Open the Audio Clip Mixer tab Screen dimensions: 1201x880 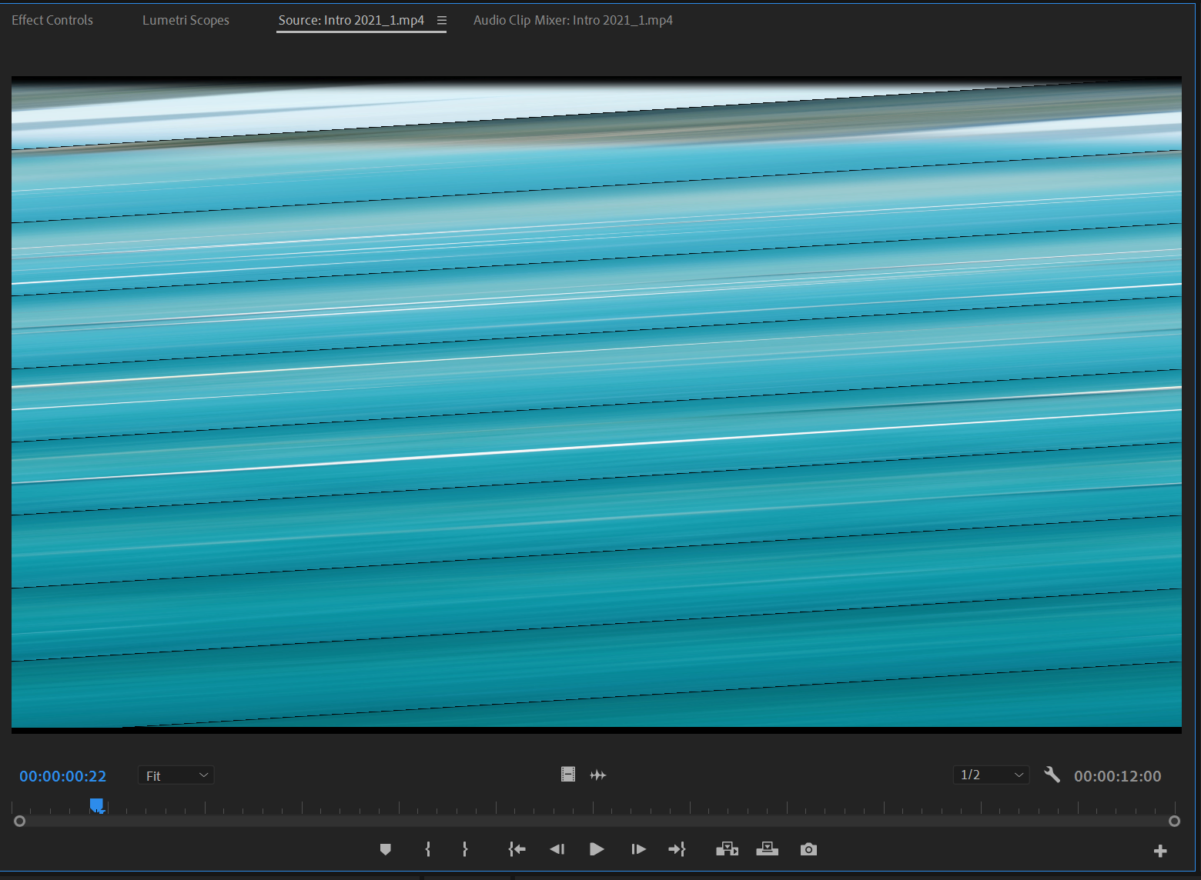(573, 20)
